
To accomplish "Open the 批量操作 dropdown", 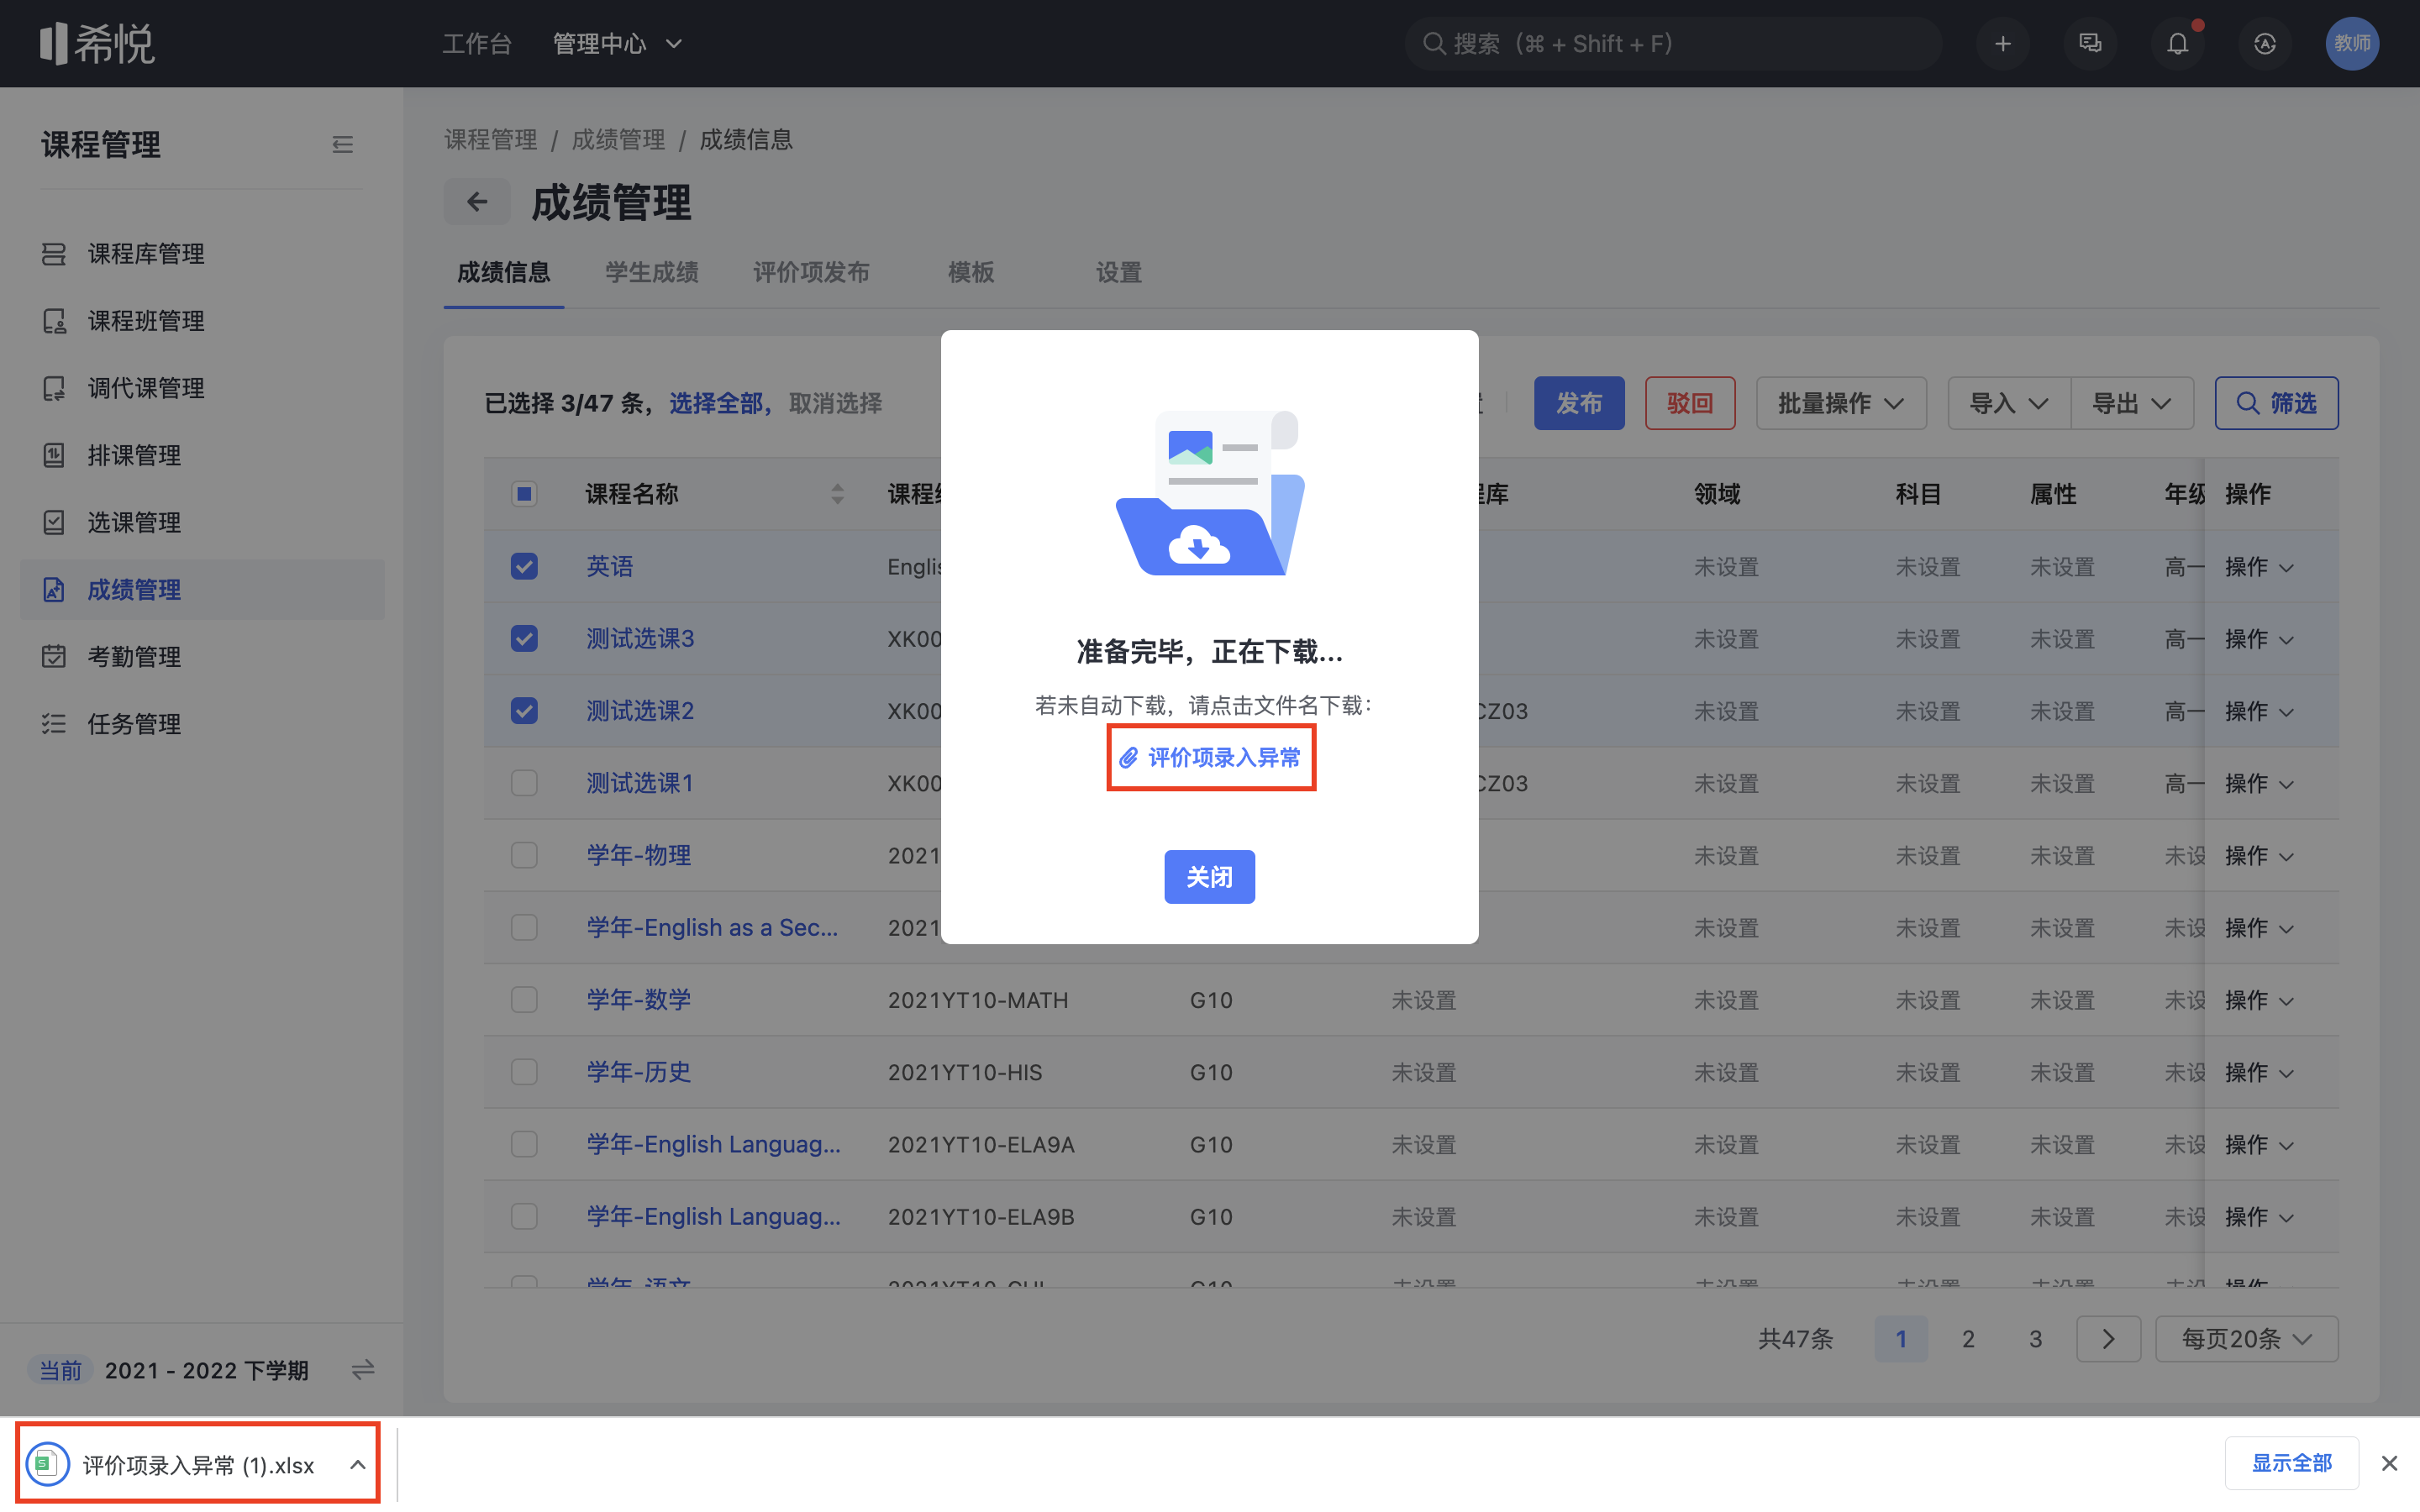I will point(1840,403).
